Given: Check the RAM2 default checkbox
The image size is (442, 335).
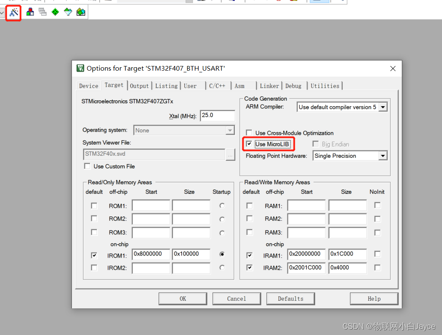Looking at the screenshot, I should pos(250,219).
